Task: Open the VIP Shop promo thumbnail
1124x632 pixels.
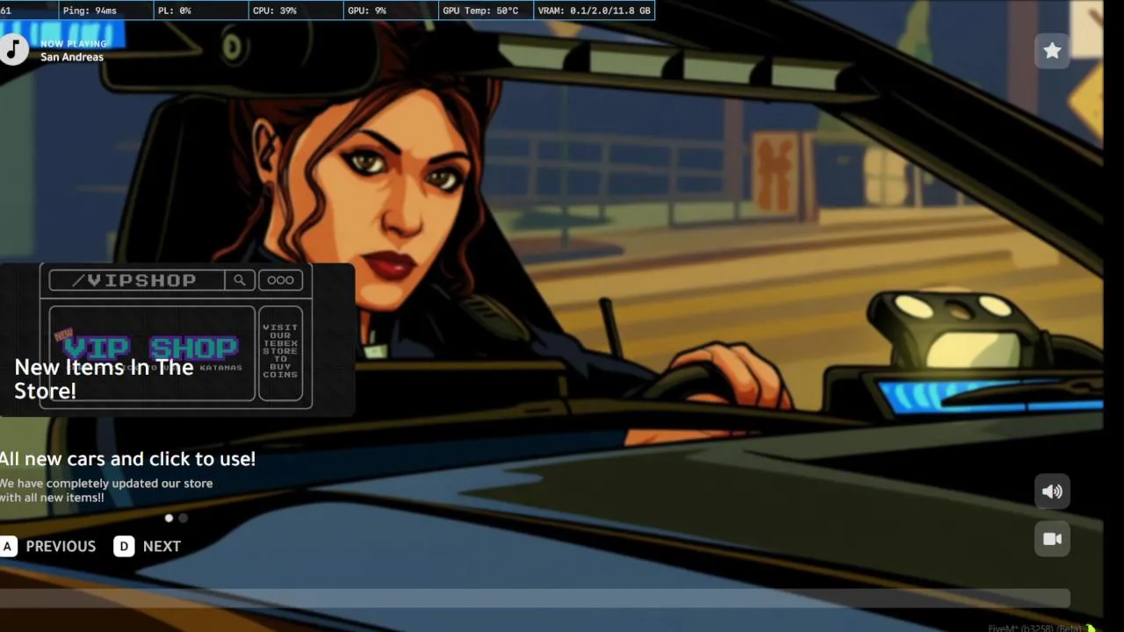Action: click(177, 339)
